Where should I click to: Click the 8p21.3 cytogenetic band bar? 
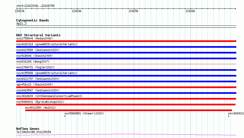(126, 27)
